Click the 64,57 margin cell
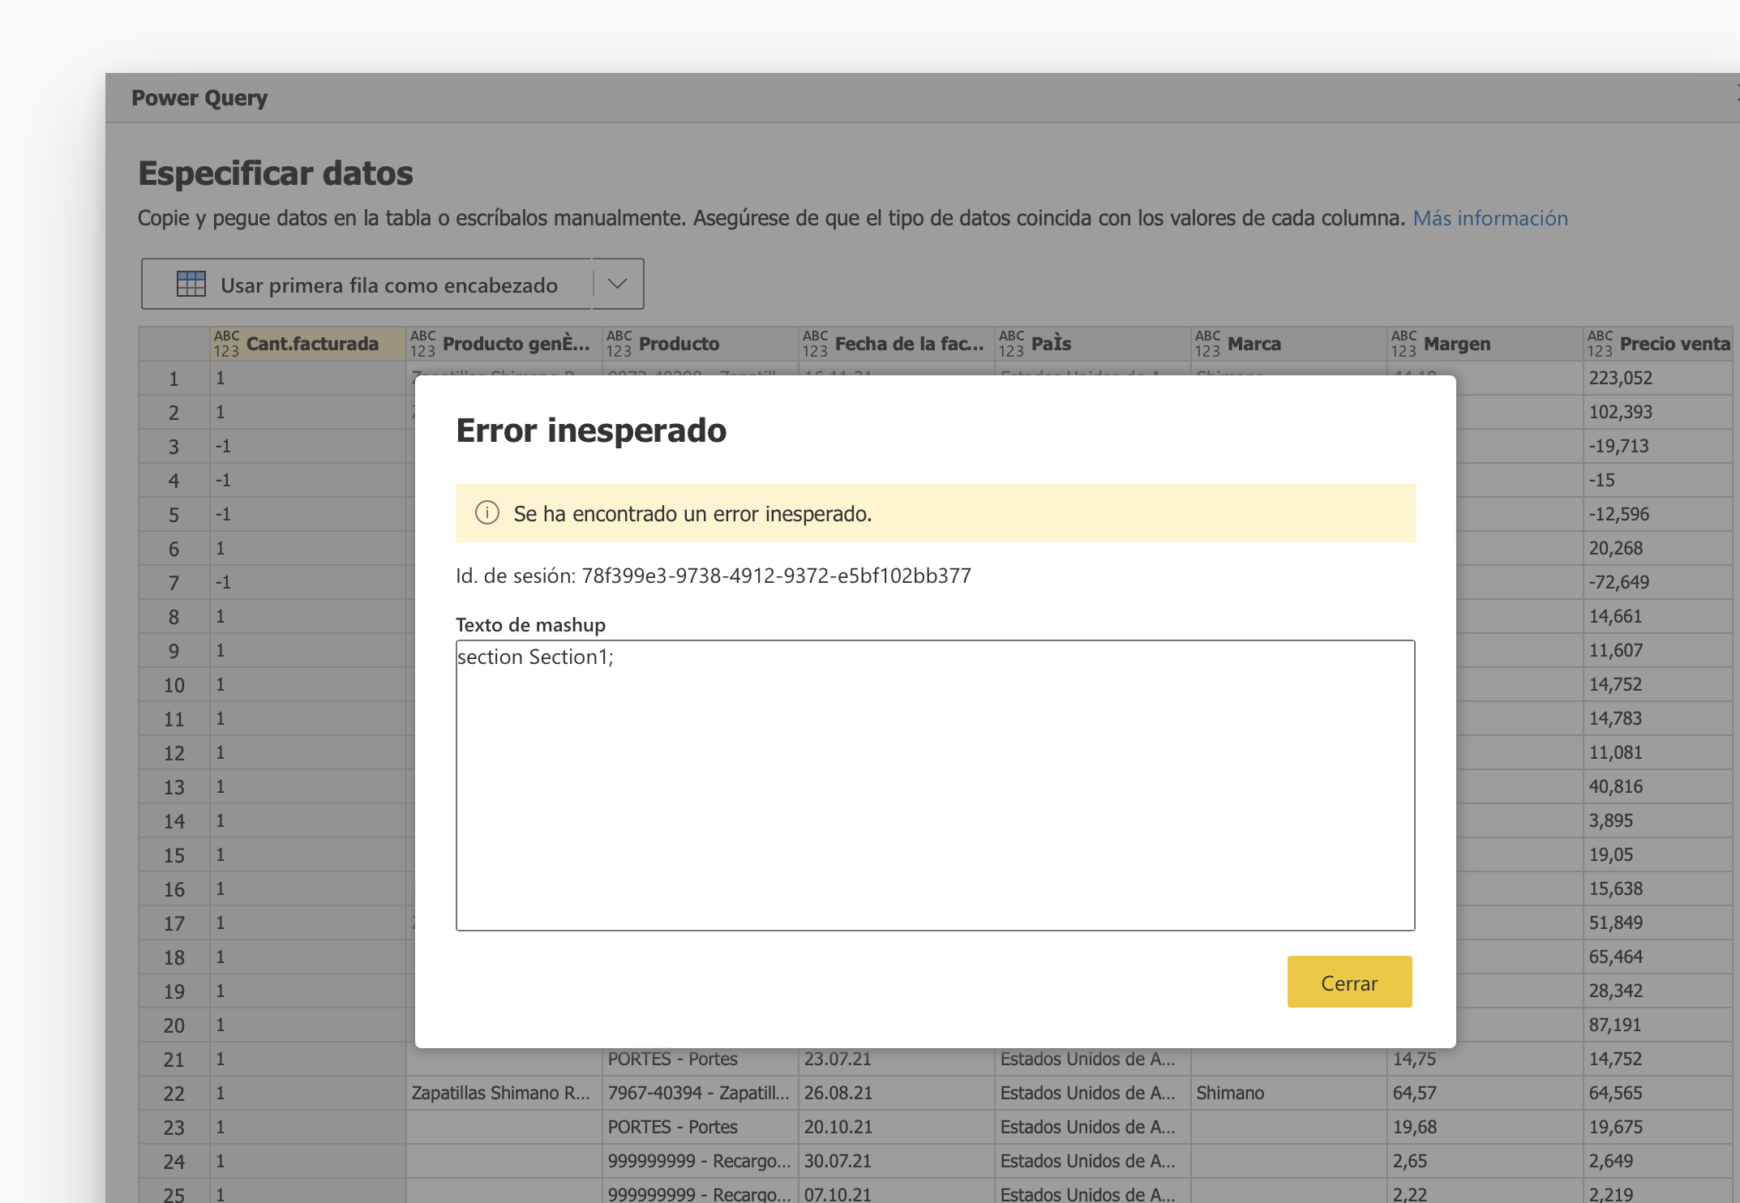1740x1203 pixels. 1485,1093
